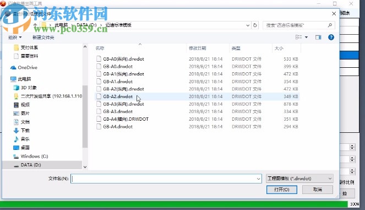The image size is (365, 210).
Task: Refresh the folder address bar
Action: pos(255,25)
